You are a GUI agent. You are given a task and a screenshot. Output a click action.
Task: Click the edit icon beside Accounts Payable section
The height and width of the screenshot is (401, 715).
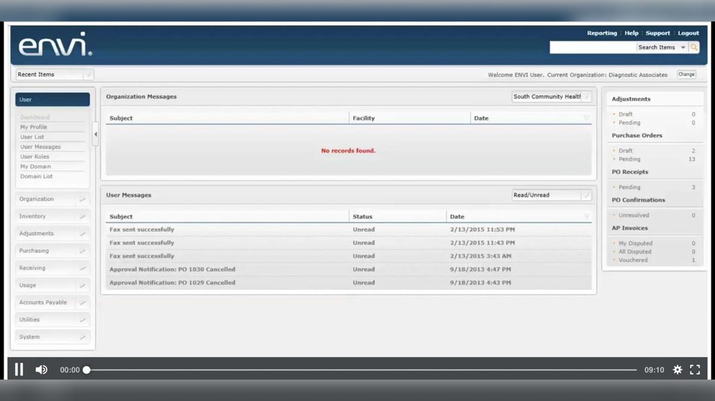pos(83,302)
